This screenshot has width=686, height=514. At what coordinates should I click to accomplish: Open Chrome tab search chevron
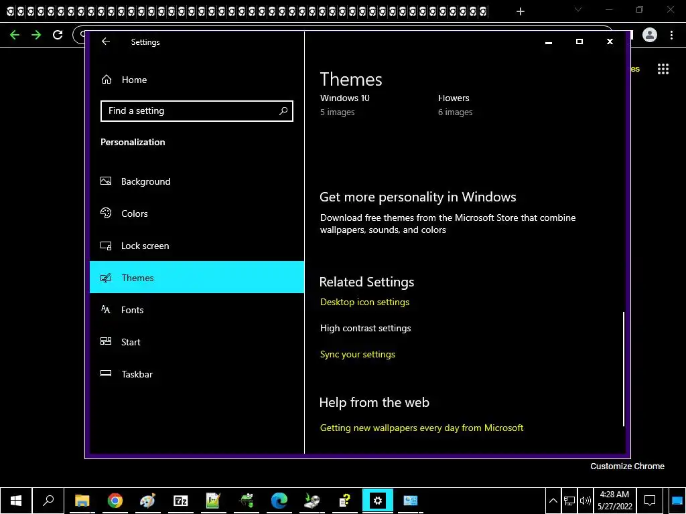(578, 9)
